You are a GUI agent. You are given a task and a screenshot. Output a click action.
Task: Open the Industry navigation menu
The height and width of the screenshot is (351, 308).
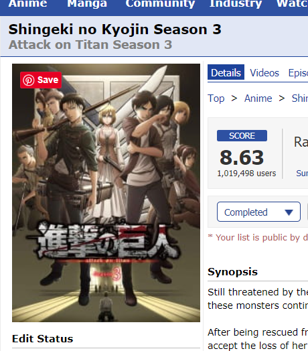236,3
